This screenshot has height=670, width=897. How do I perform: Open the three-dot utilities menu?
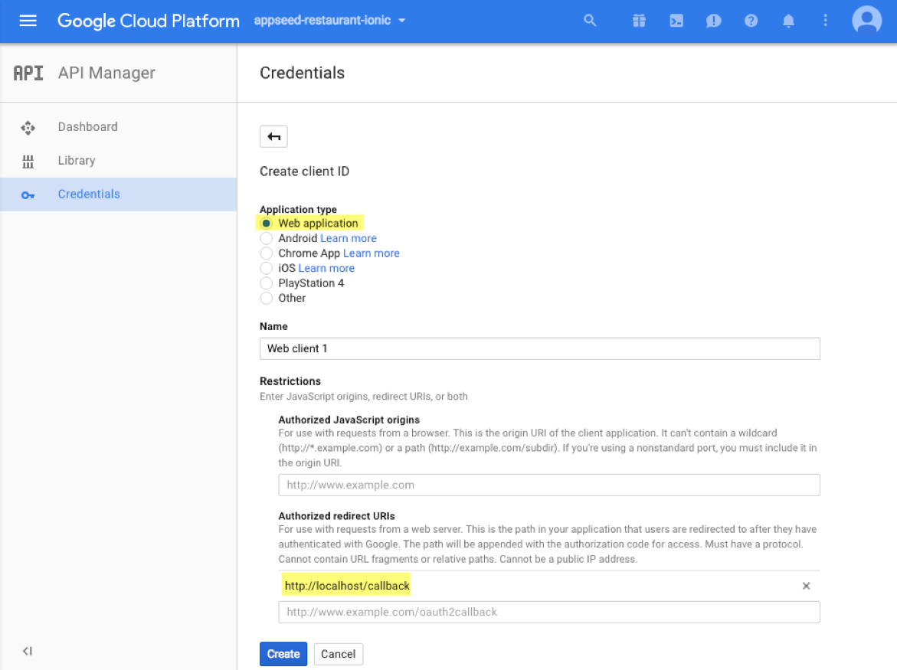click(x=825, y=21)
